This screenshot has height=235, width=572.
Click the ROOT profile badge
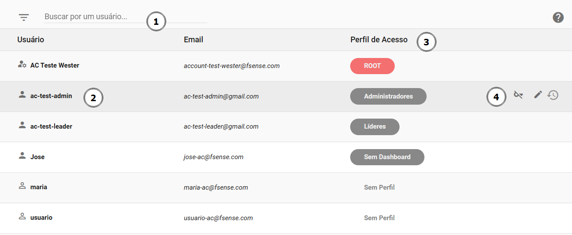[372, 66]
